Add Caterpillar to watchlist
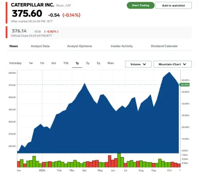The image size is (198, 176). [173, 5]
